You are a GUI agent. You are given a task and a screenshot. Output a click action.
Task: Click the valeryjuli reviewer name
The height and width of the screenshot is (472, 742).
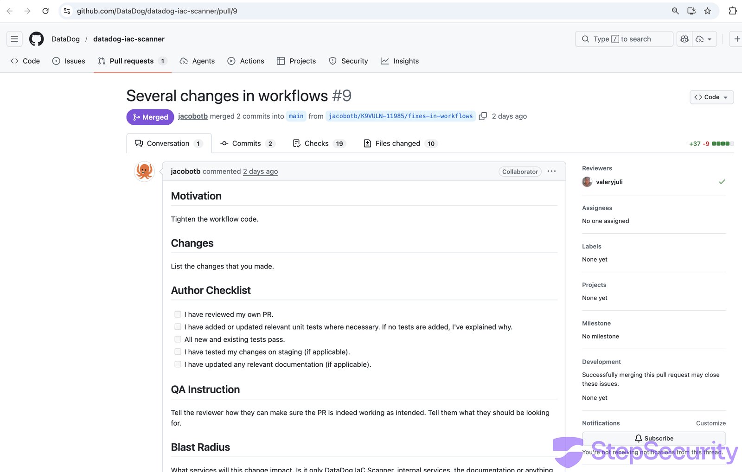tap(609, 182)
